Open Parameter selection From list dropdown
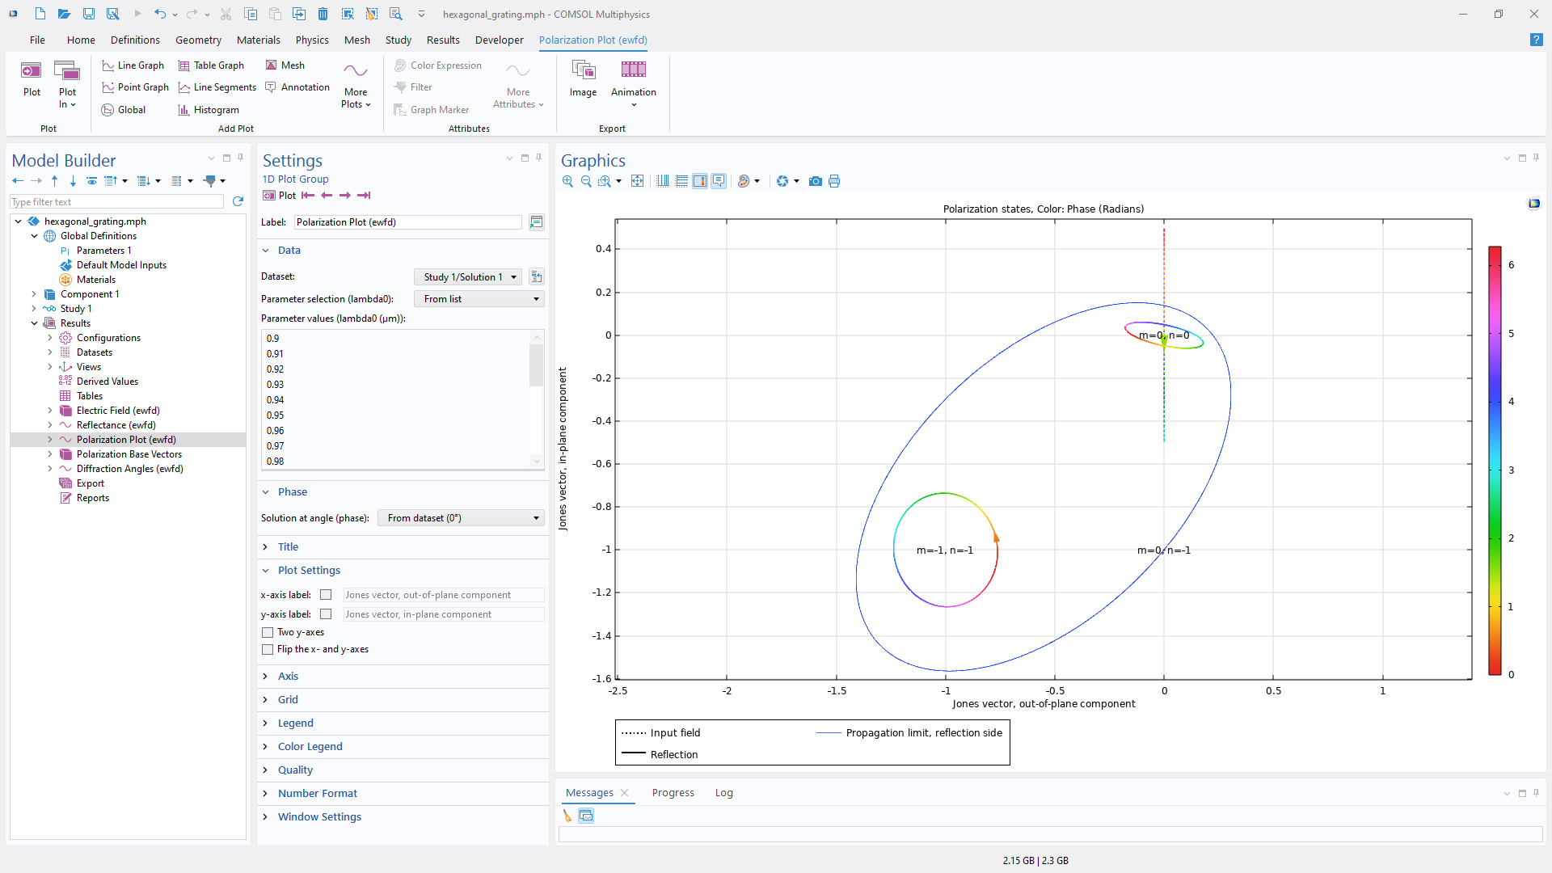 pos(479,299)
